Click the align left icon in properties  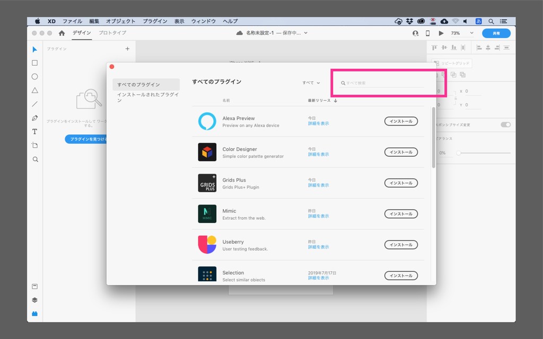click(x=479, y=47)
